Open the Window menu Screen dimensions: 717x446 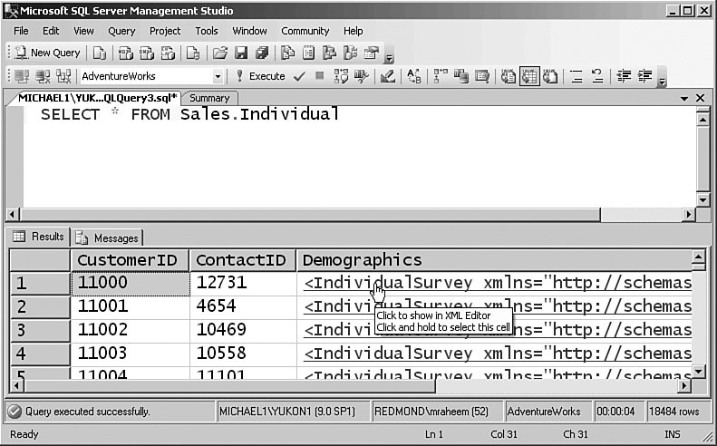pos(249,31)
